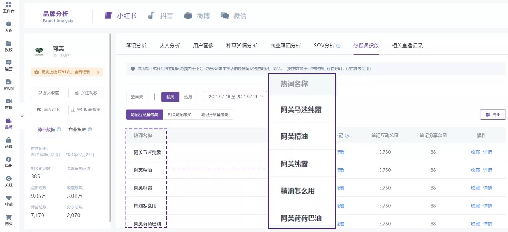
Task: View 历史上榜1791次 record banner
Action: pyautogui.click(x=67, y=72)
